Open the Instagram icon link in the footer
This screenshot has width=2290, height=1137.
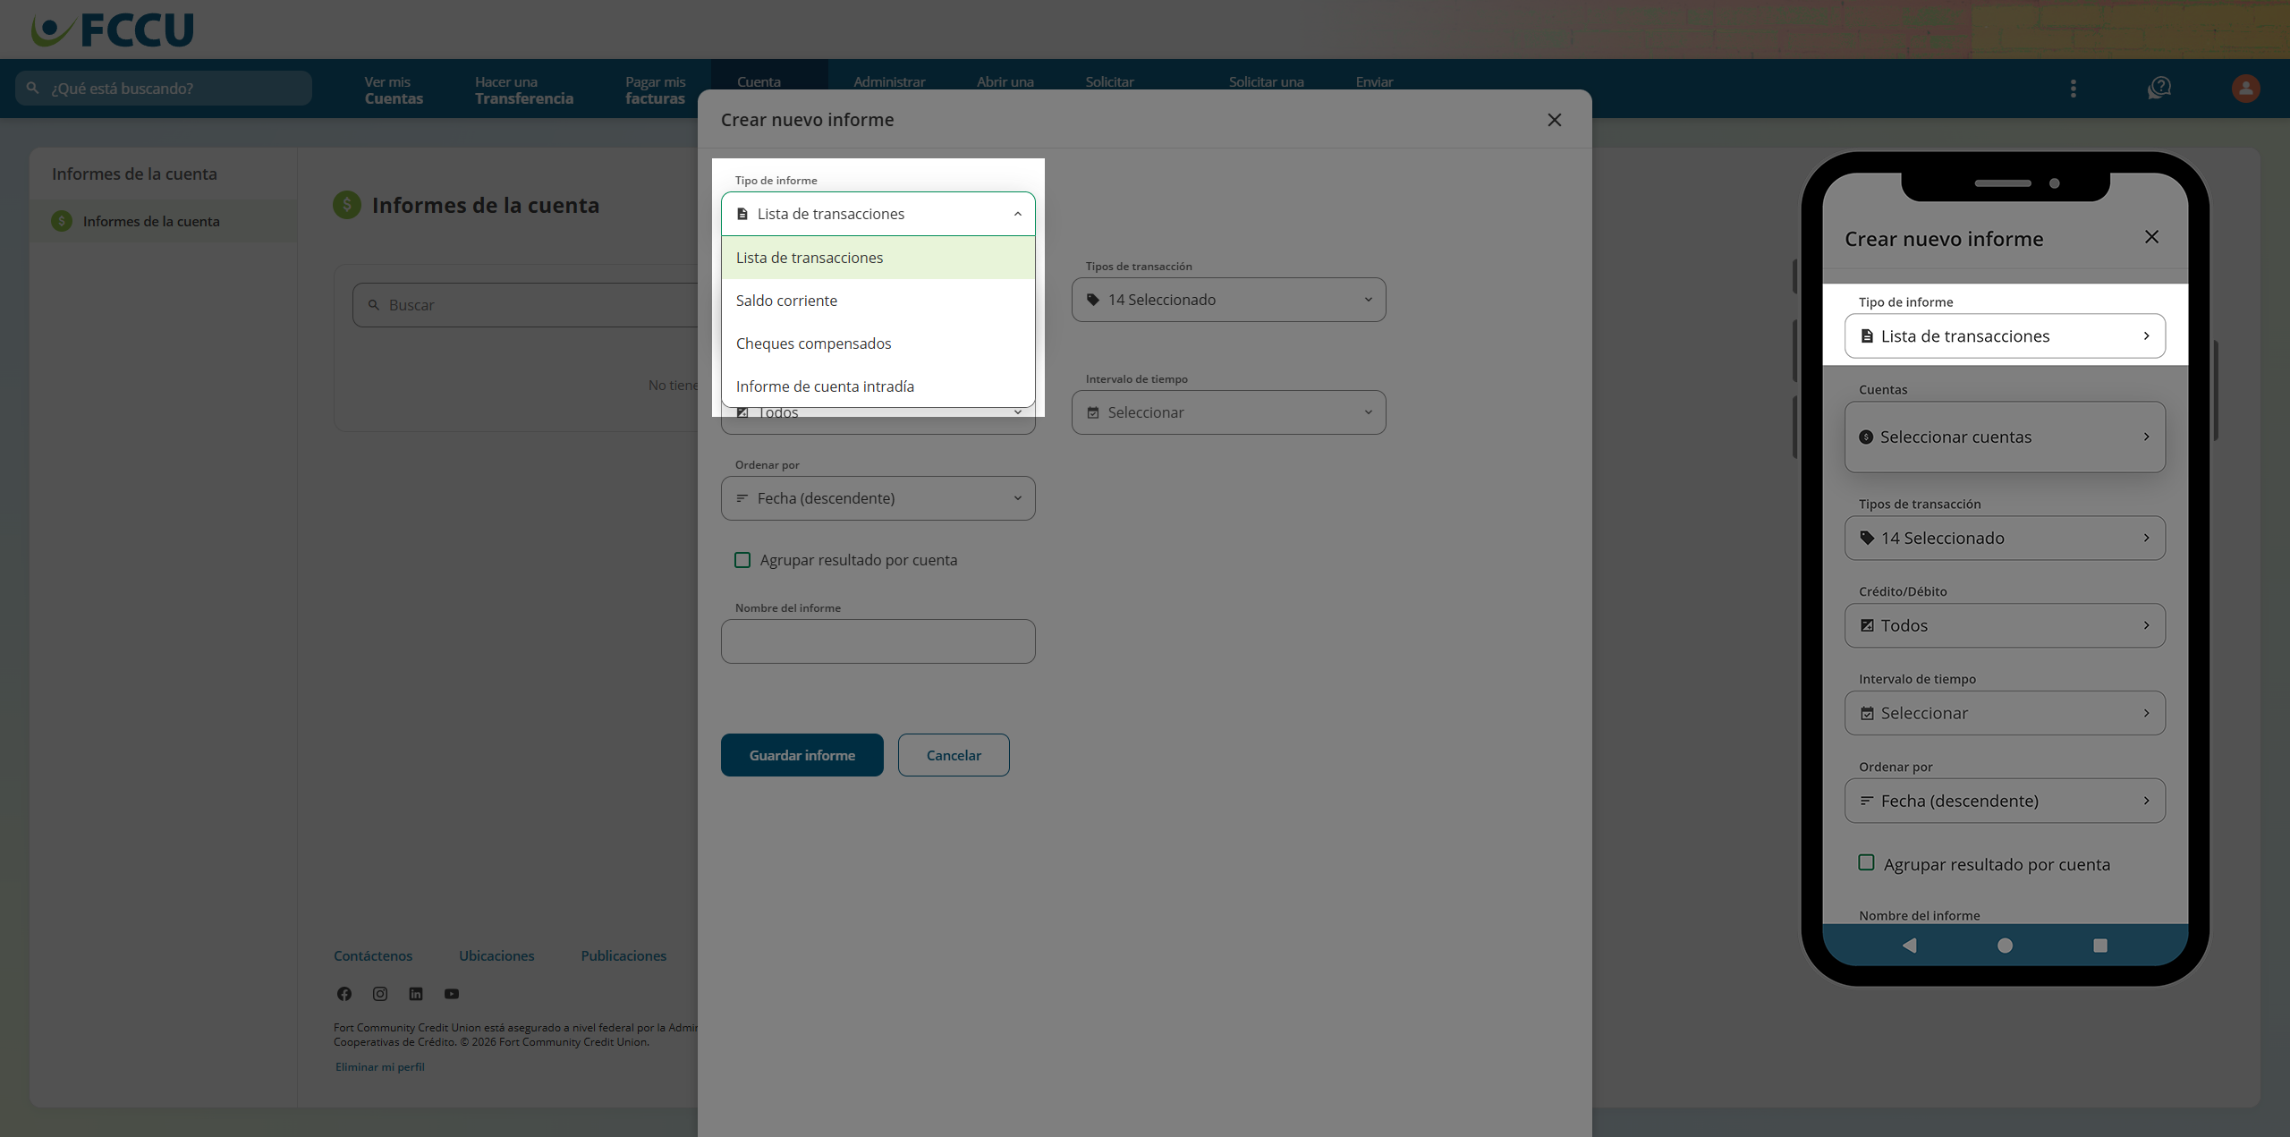[380, 994]
